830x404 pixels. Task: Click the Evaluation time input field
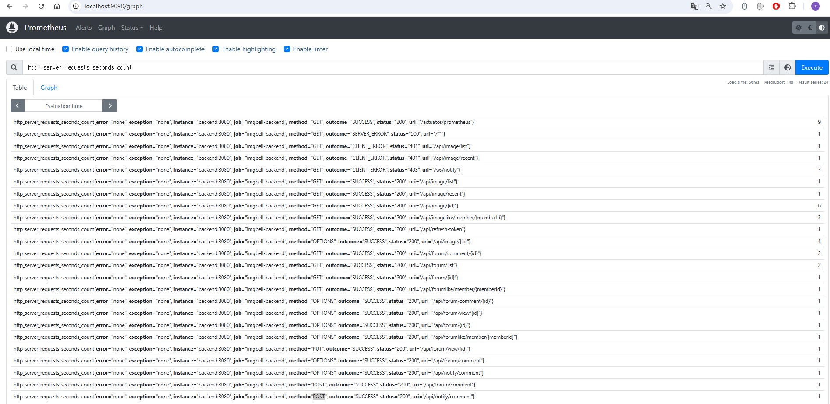[64, 106]
